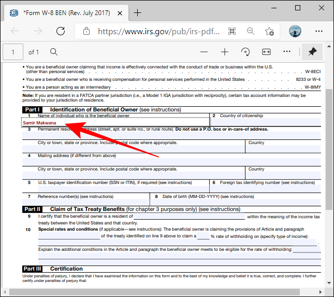Open browser Settings and more menu
The image size is (334, 297).
coord(317,31)
